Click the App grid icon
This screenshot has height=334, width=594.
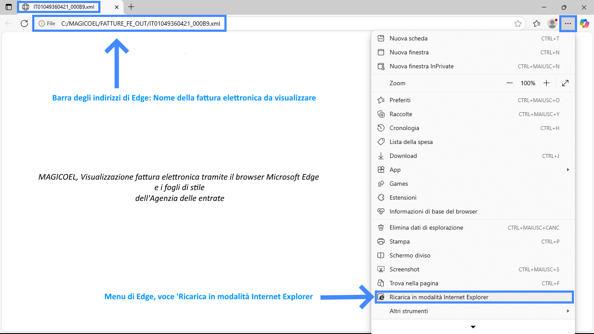[x=381, y=170]
